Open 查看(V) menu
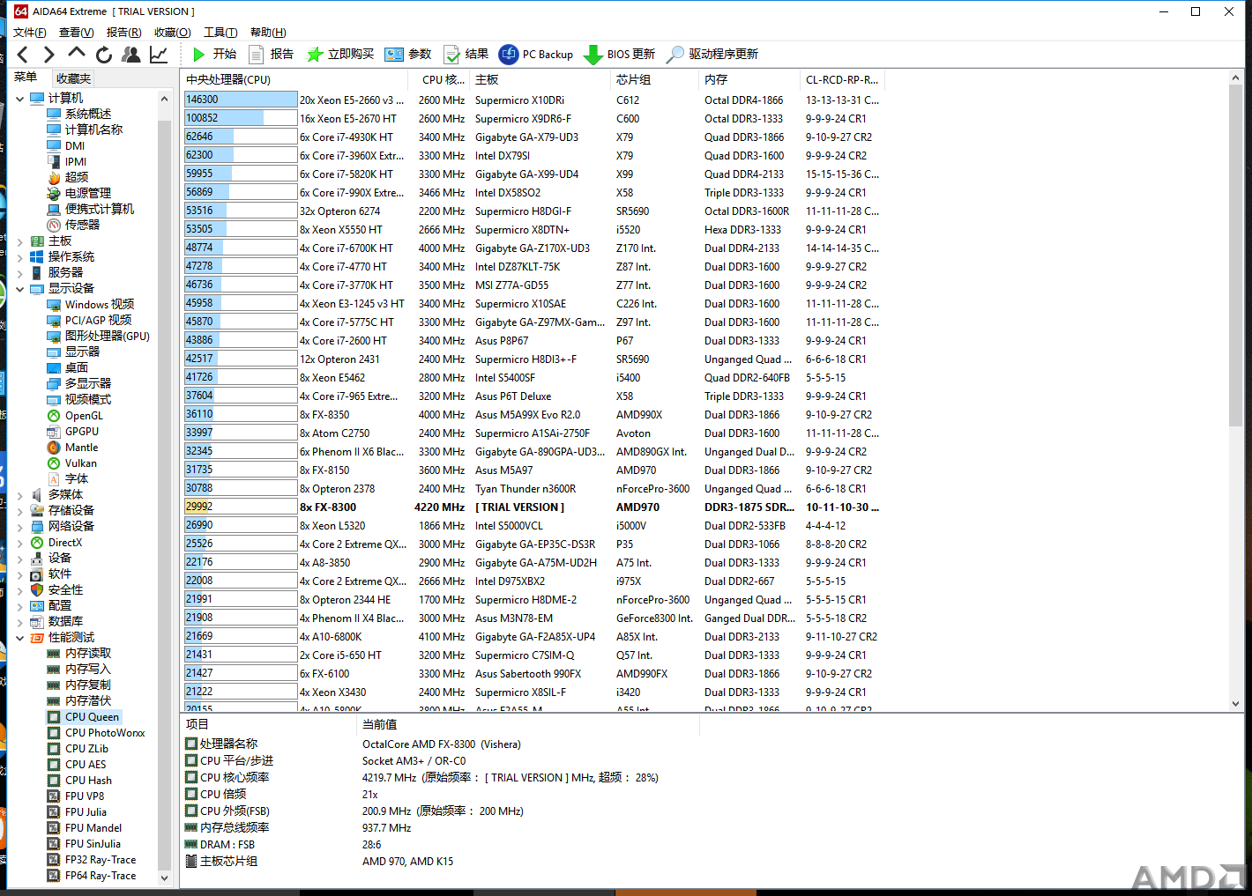 tap(77, 32)
